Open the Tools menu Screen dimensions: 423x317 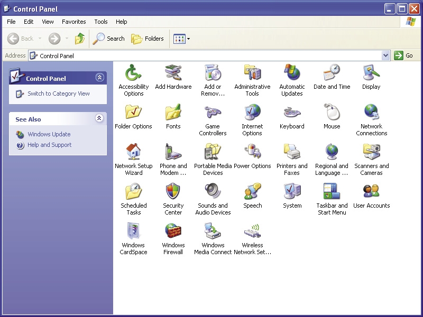(101, 22)
